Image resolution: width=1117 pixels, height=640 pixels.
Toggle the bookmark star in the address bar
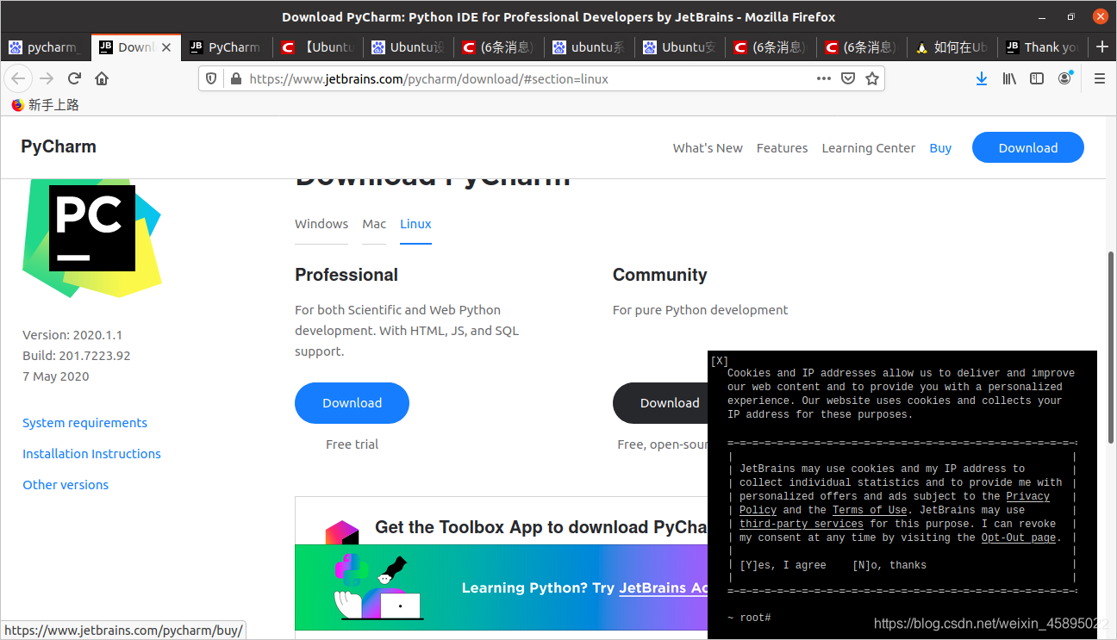tap(872, 78)
